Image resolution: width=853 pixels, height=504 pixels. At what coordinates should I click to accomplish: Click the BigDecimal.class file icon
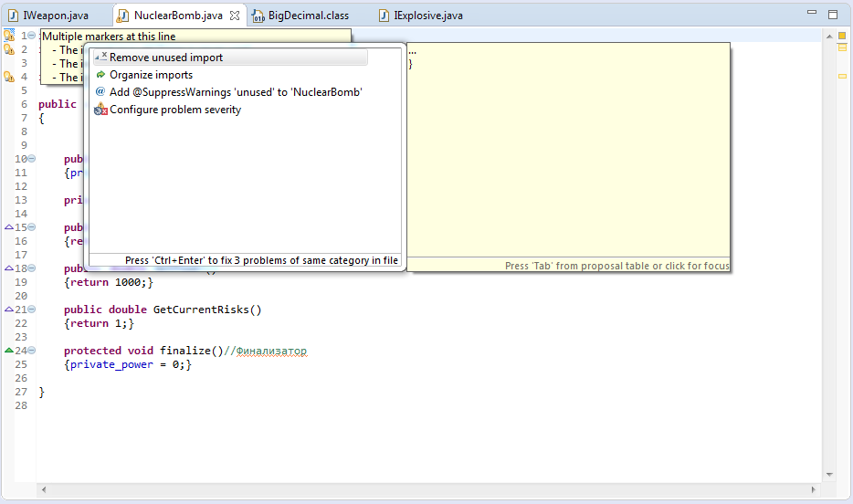point(258,16)
